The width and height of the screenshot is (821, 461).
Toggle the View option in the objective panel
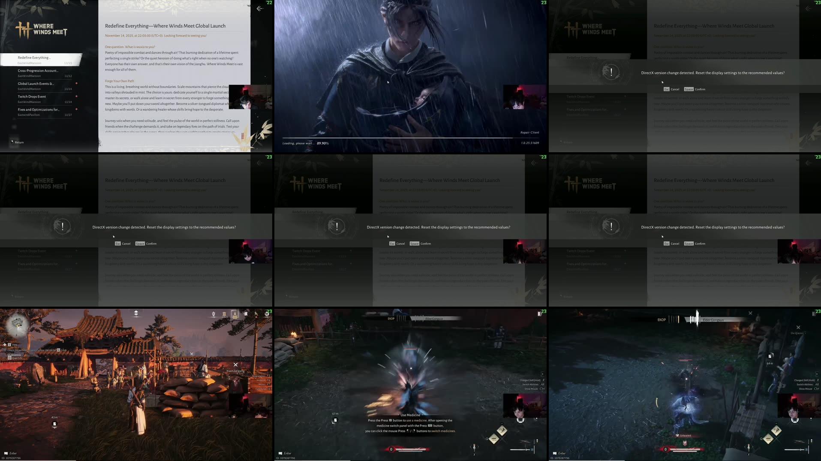[14, 344]
